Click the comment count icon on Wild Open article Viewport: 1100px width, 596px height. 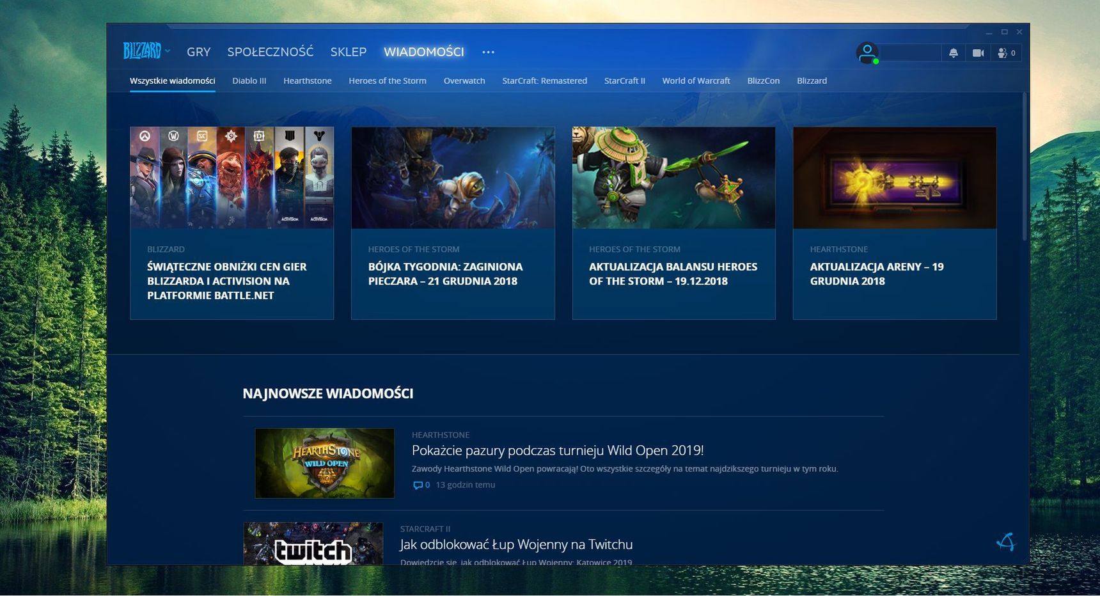[x=421, y=485]
